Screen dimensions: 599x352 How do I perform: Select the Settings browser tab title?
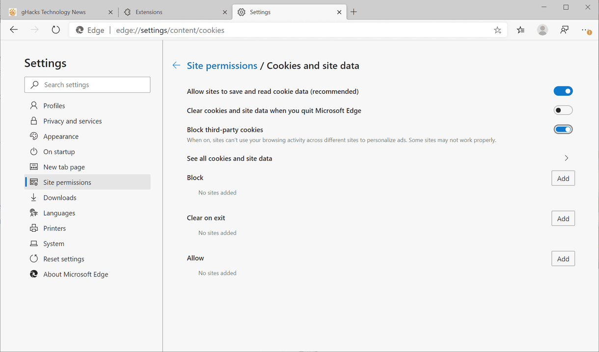[x=260, y=12]
